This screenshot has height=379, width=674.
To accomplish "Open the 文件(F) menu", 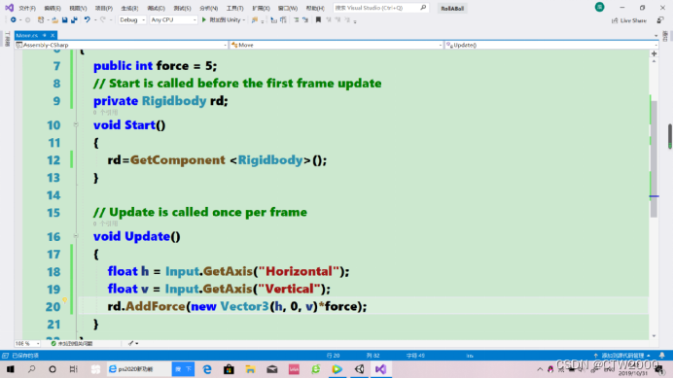I will point(27,8).
